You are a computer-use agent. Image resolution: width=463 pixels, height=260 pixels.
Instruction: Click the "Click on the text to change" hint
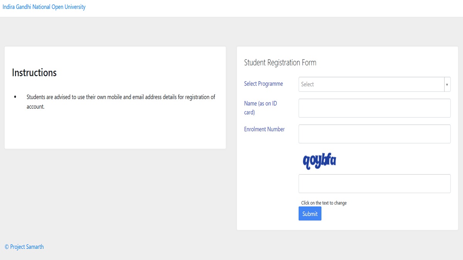pyautogui.click(x=324, y=203)
